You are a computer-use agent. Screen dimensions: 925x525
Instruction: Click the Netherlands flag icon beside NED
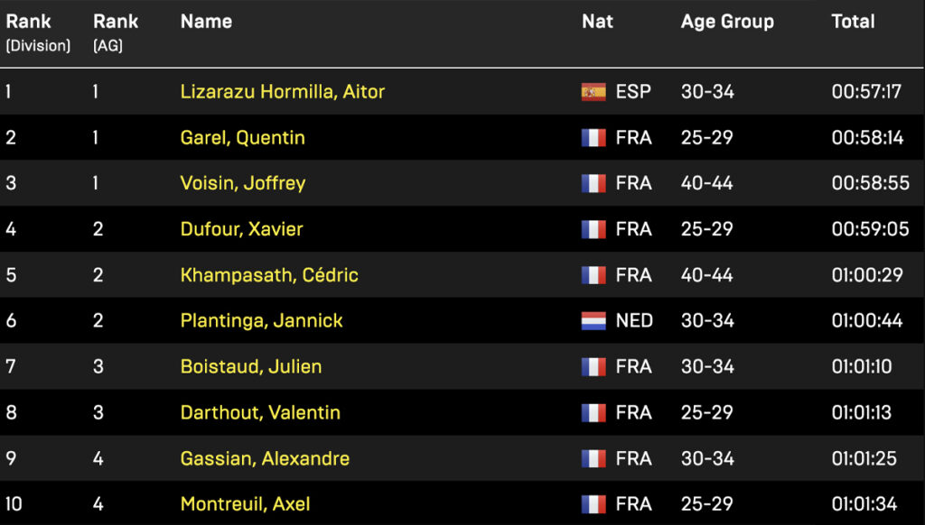coord(593,321)
